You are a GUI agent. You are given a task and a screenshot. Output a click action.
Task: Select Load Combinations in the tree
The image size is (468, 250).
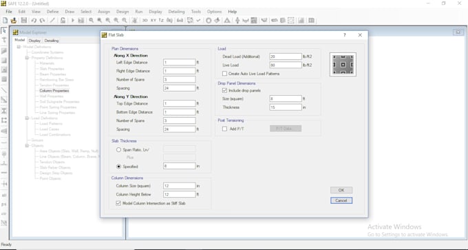click(x=55, y=134)
